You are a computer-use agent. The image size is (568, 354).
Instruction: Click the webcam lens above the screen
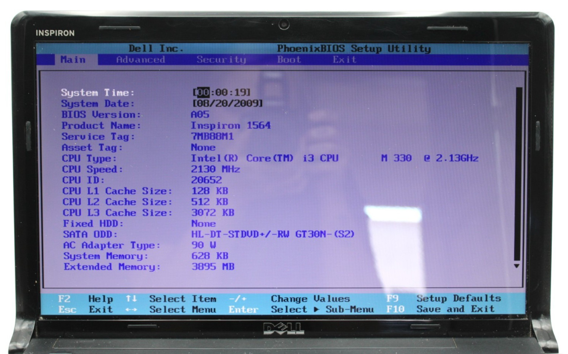284,25
